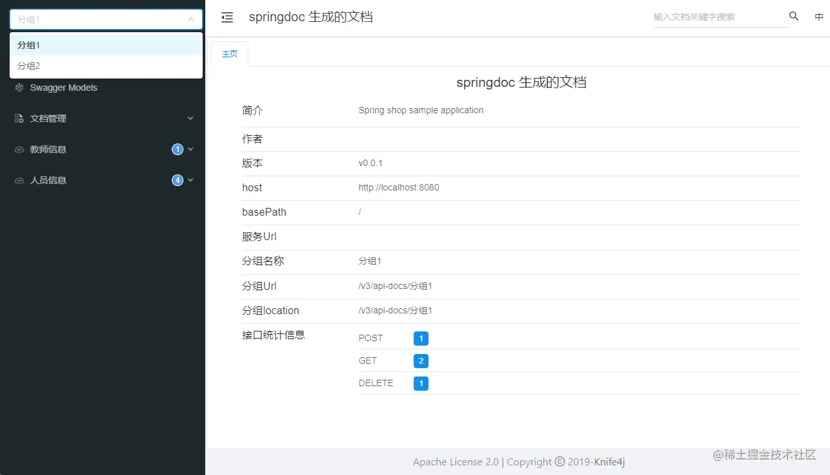Click the GET count badge 2
Image resolution: width=830 pixels, height=475 pixels.
(x=421, y=361)
